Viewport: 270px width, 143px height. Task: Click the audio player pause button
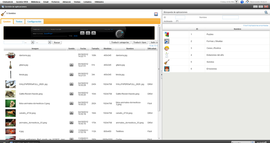point(88,33)
